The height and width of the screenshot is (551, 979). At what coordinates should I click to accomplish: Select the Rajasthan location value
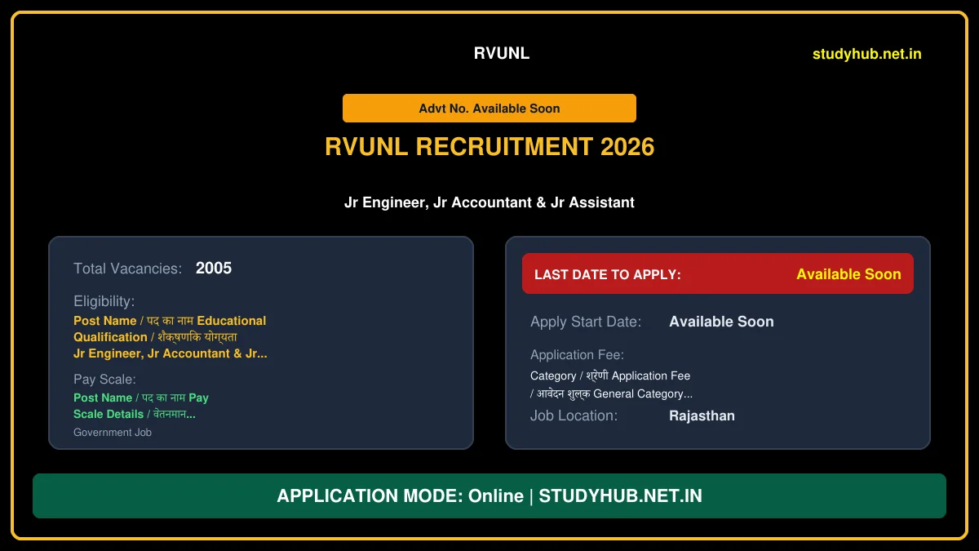click(x=702, y=415)
